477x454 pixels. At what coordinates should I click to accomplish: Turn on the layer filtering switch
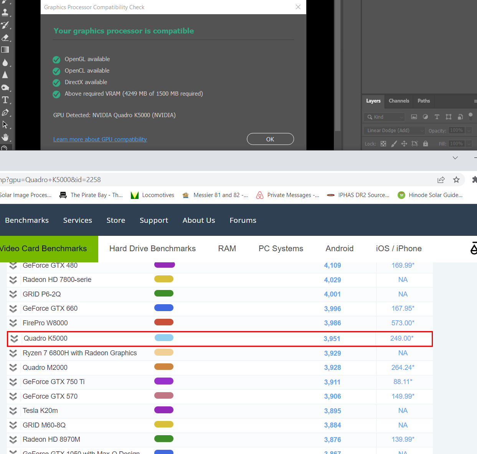[x=470, y=116]
